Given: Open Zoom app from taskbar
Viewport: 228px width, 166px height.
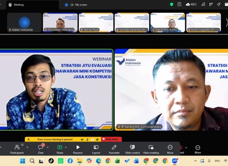Looking at the screenshot, I should 175,161.
